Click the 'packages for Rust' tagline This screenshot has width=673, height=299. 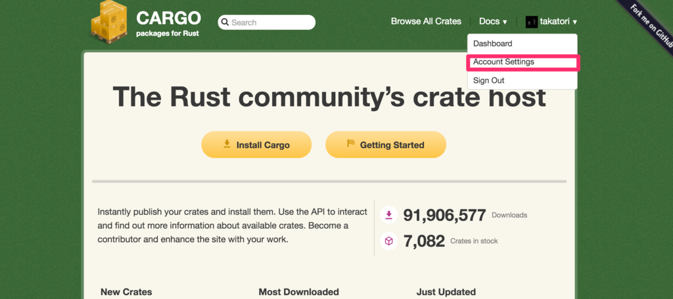(x=168, y=33)
